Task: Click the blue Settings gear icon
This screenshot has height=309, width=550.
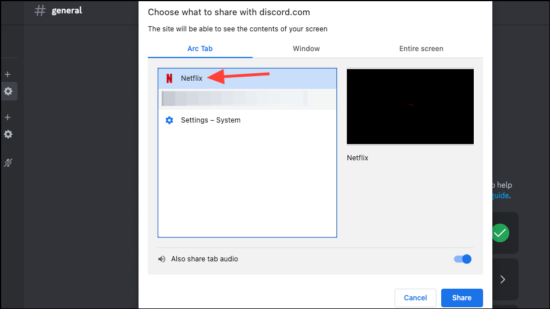Action: tap(169, 120)
